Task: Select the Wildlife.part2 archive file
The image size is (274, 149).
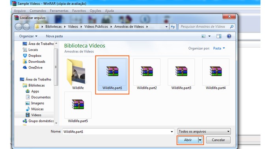Action: pos(147,74)
